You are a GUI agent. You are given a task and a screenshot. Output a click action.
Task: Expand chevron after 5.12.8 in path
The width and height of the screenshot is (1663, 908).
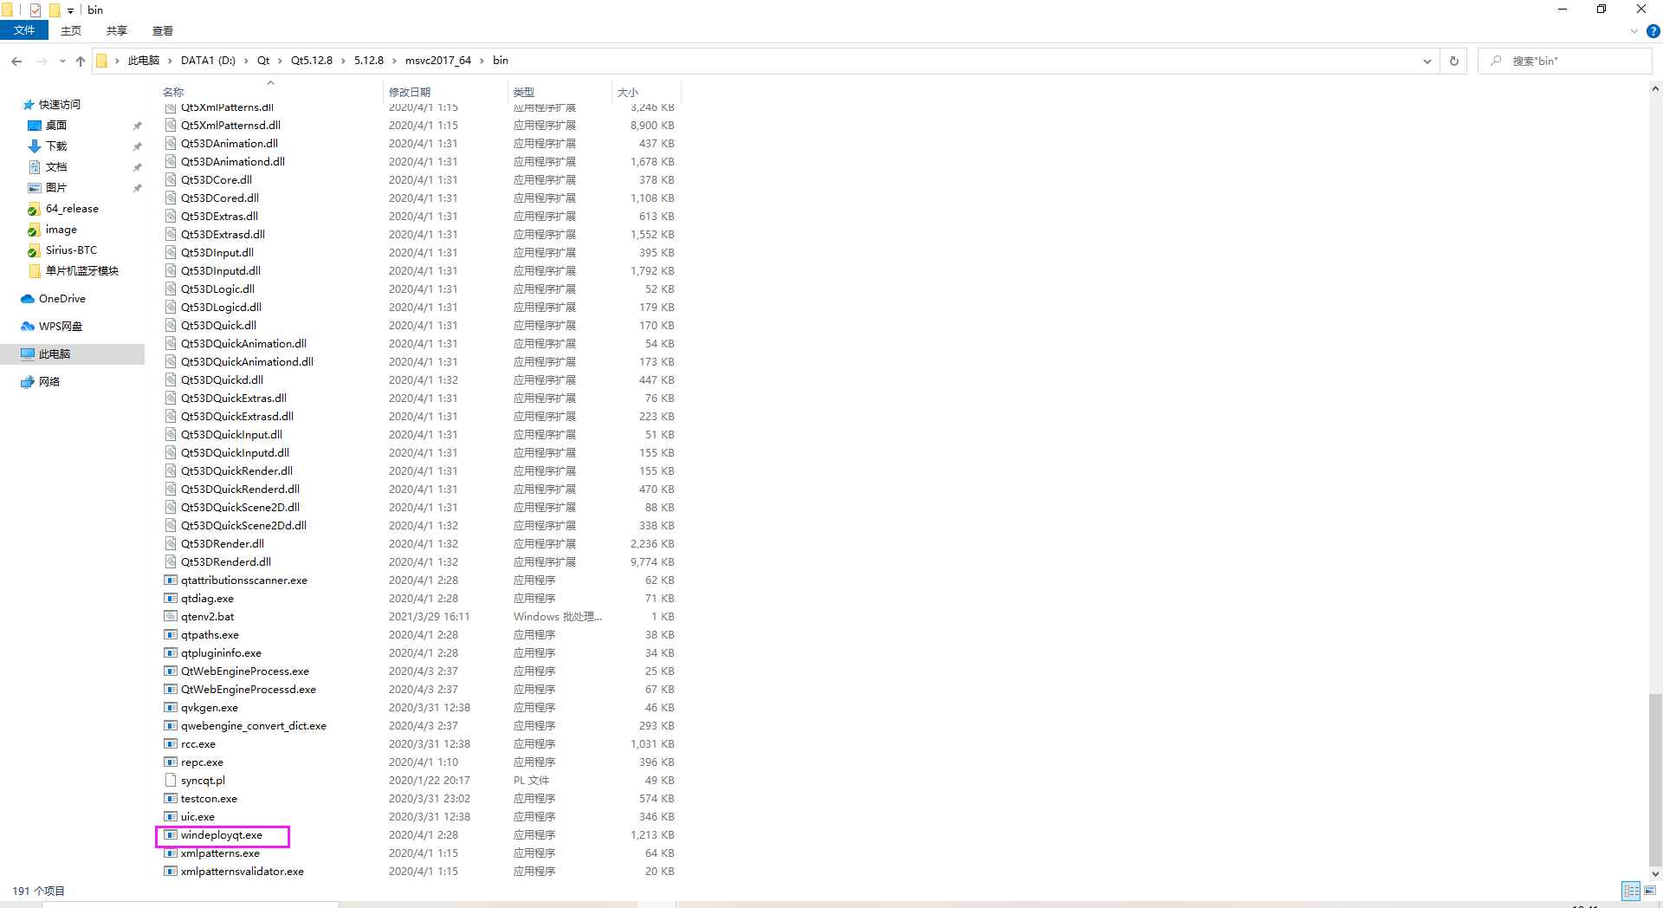(394, 61)
